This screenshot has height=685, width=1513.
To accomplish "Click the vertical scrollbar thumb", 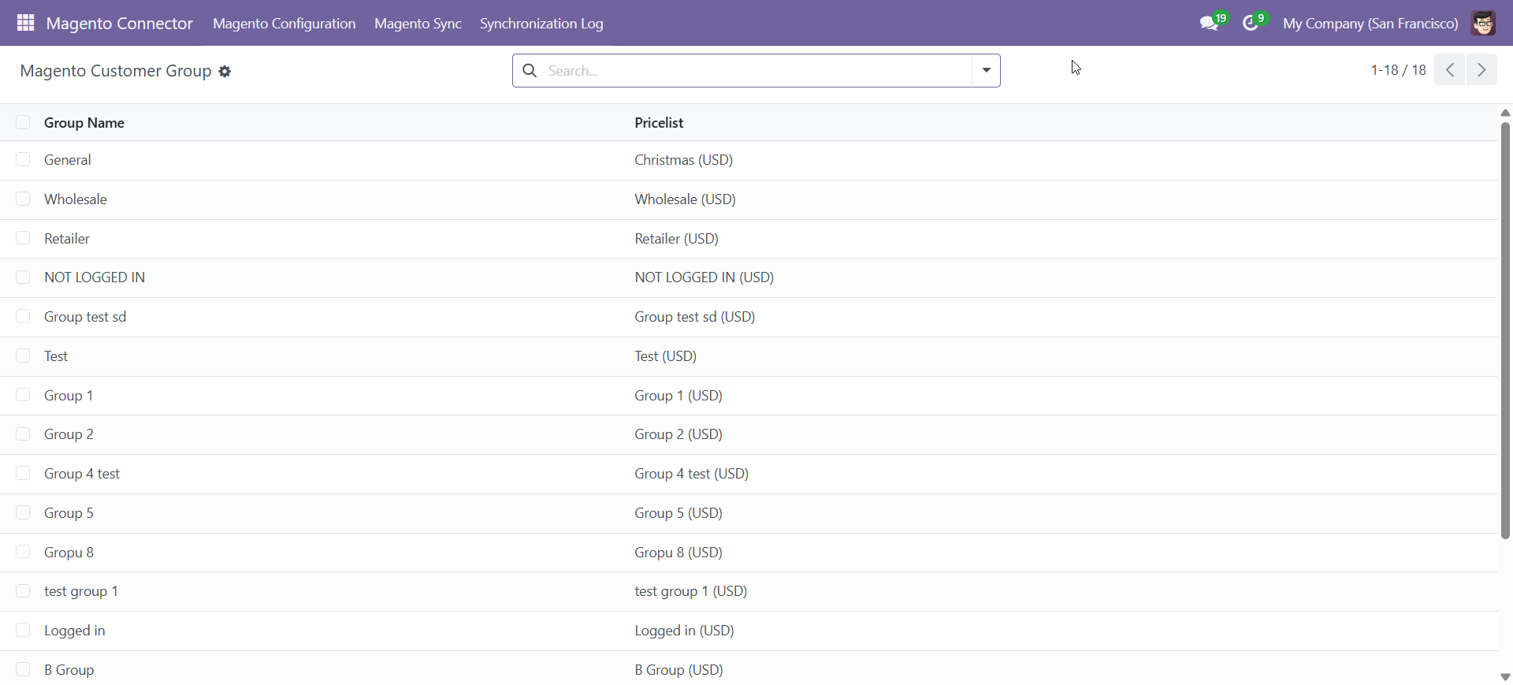I will pos(1505,331).
